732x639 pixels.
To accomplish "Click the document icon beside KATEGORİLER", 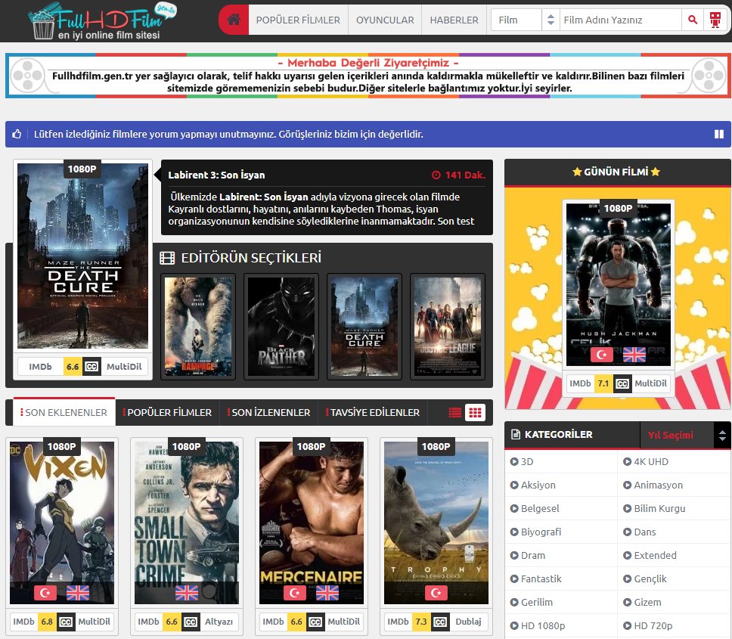I will (516, 435).
